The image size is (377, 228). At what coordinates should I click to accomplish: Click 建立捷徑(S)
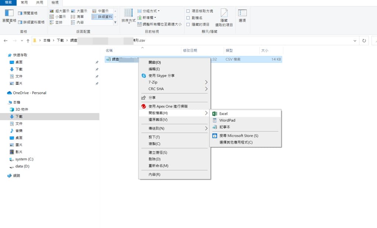tap(175, 152)
